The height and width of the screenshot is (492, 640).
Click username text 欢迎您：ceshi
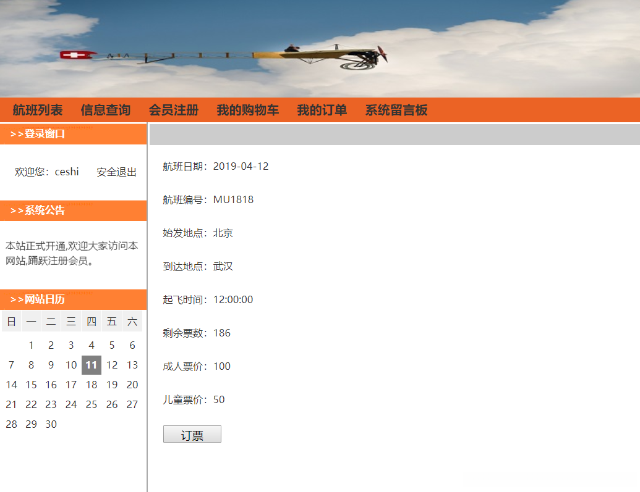[46, 172]
